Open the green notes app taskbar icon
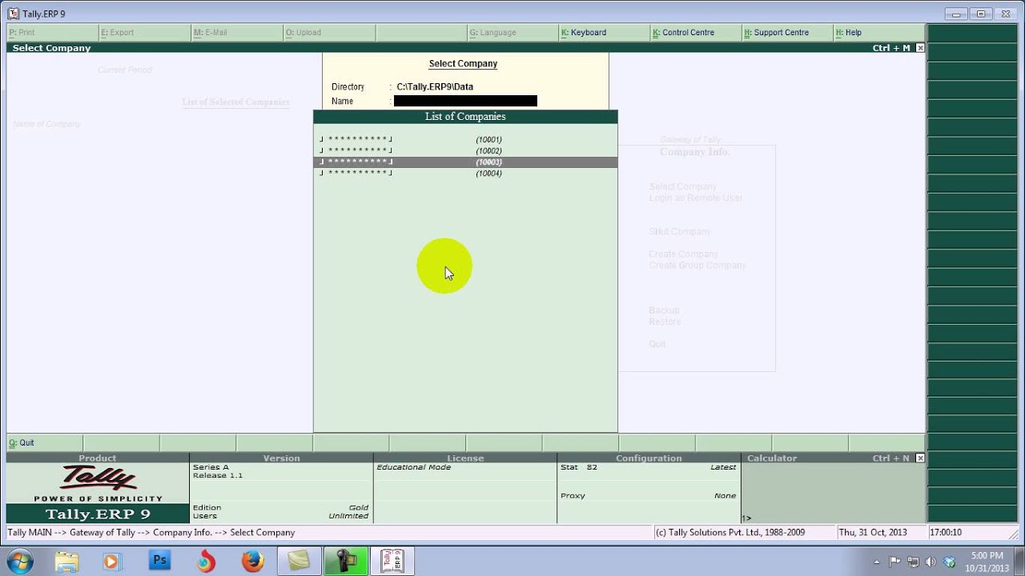Viewport: 1025px width, 576px height. 299,561
